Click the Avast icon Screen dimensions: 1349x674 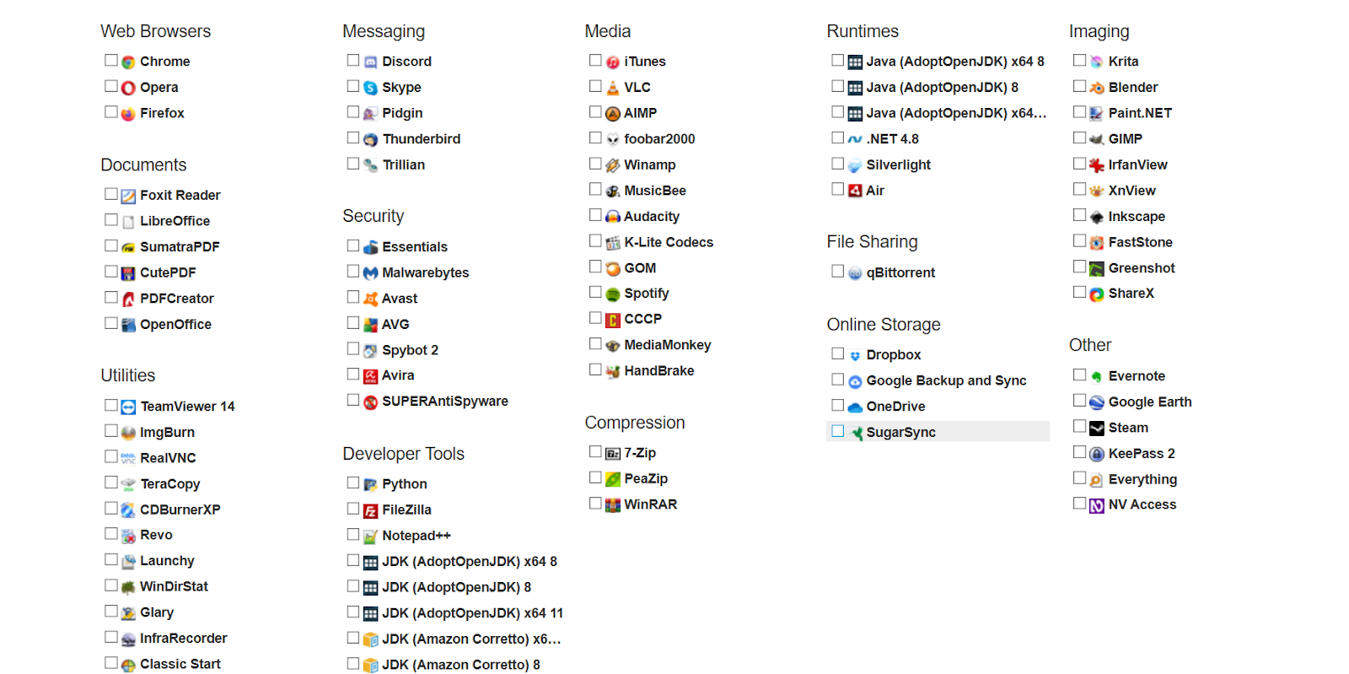click(370, 299)
